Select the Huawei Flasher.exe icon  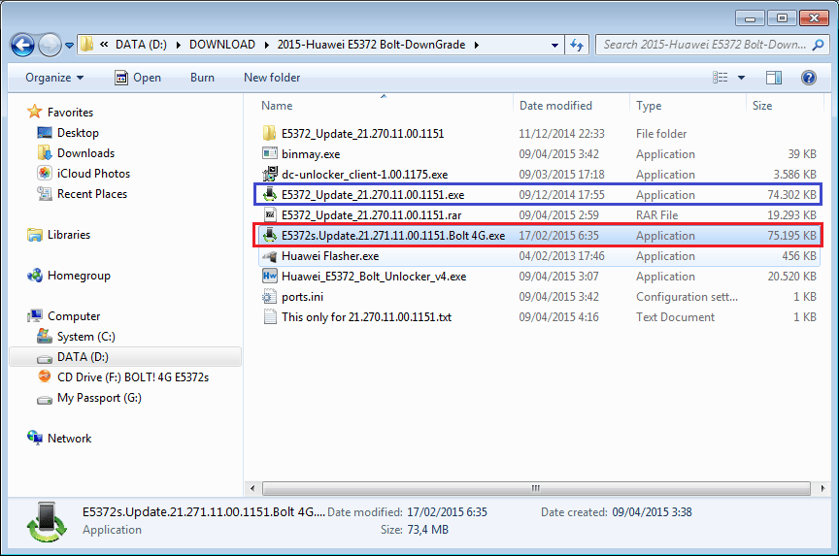point(270,255)
